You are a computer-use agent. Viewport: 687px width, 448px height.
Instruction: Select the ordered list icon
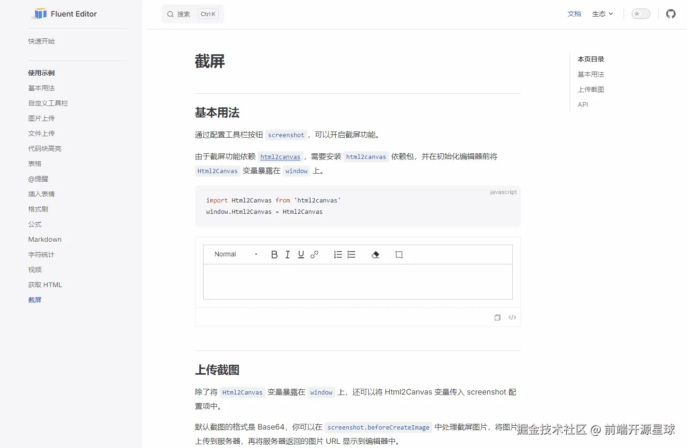pyautogui.click(x=338, y=255)
